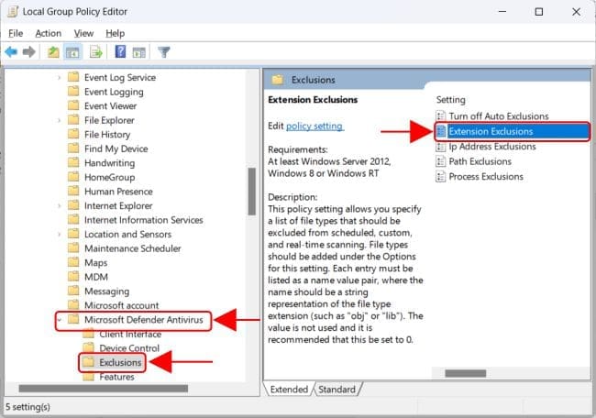The image size is (596, 418).
Task: Switch to the Standard tab
Action: click(x=337, y=390)
